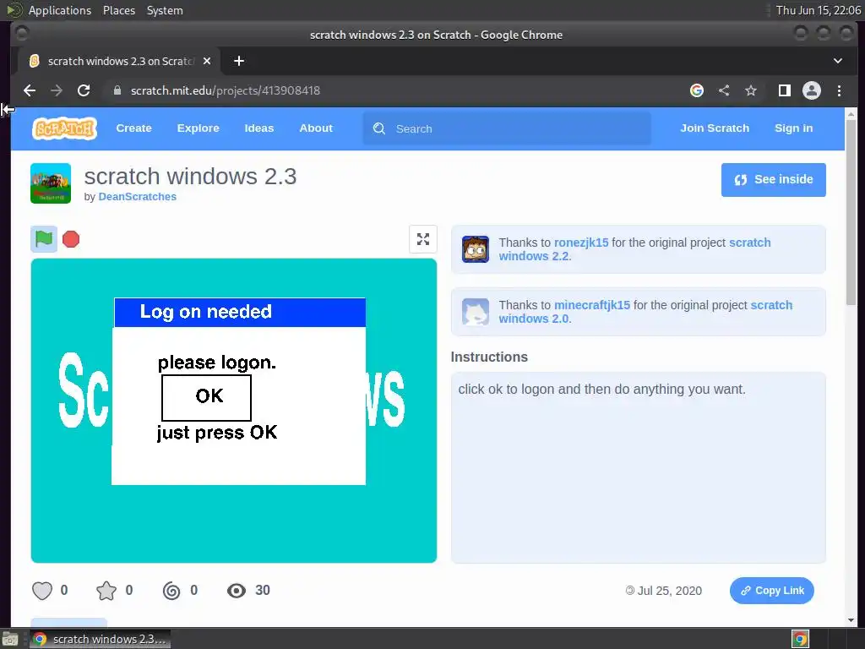Enter fullscreen mode for the Scratch stage
Screen dimensions: 865x649
pyautogui.click(x=422, y=239)
